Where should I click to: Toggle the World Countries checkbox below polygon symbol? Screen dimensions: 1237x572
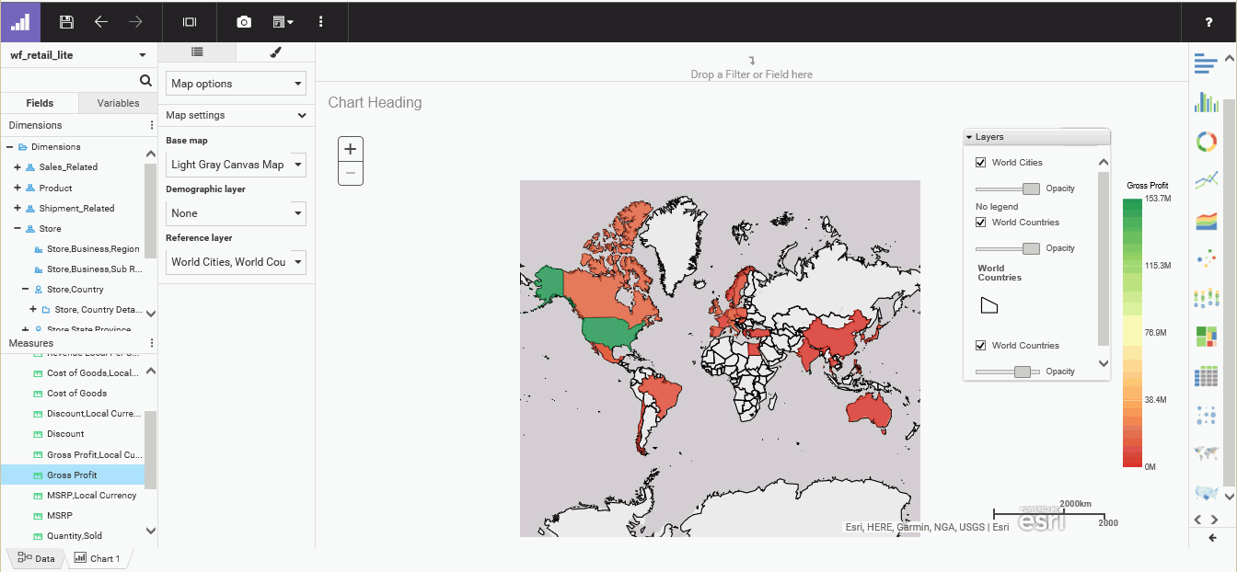(x=980, y=346)
